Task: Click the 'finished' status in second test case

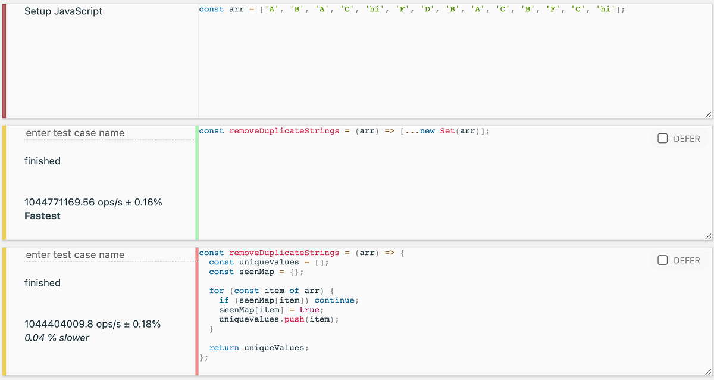Action: coord(42,282)
